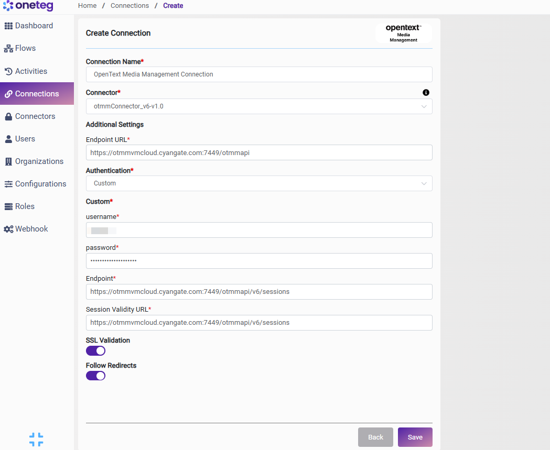Screen dimensions: 550x450
Task: Open Dashboard grid icon in sidebar
Action: tap(8, 26)
